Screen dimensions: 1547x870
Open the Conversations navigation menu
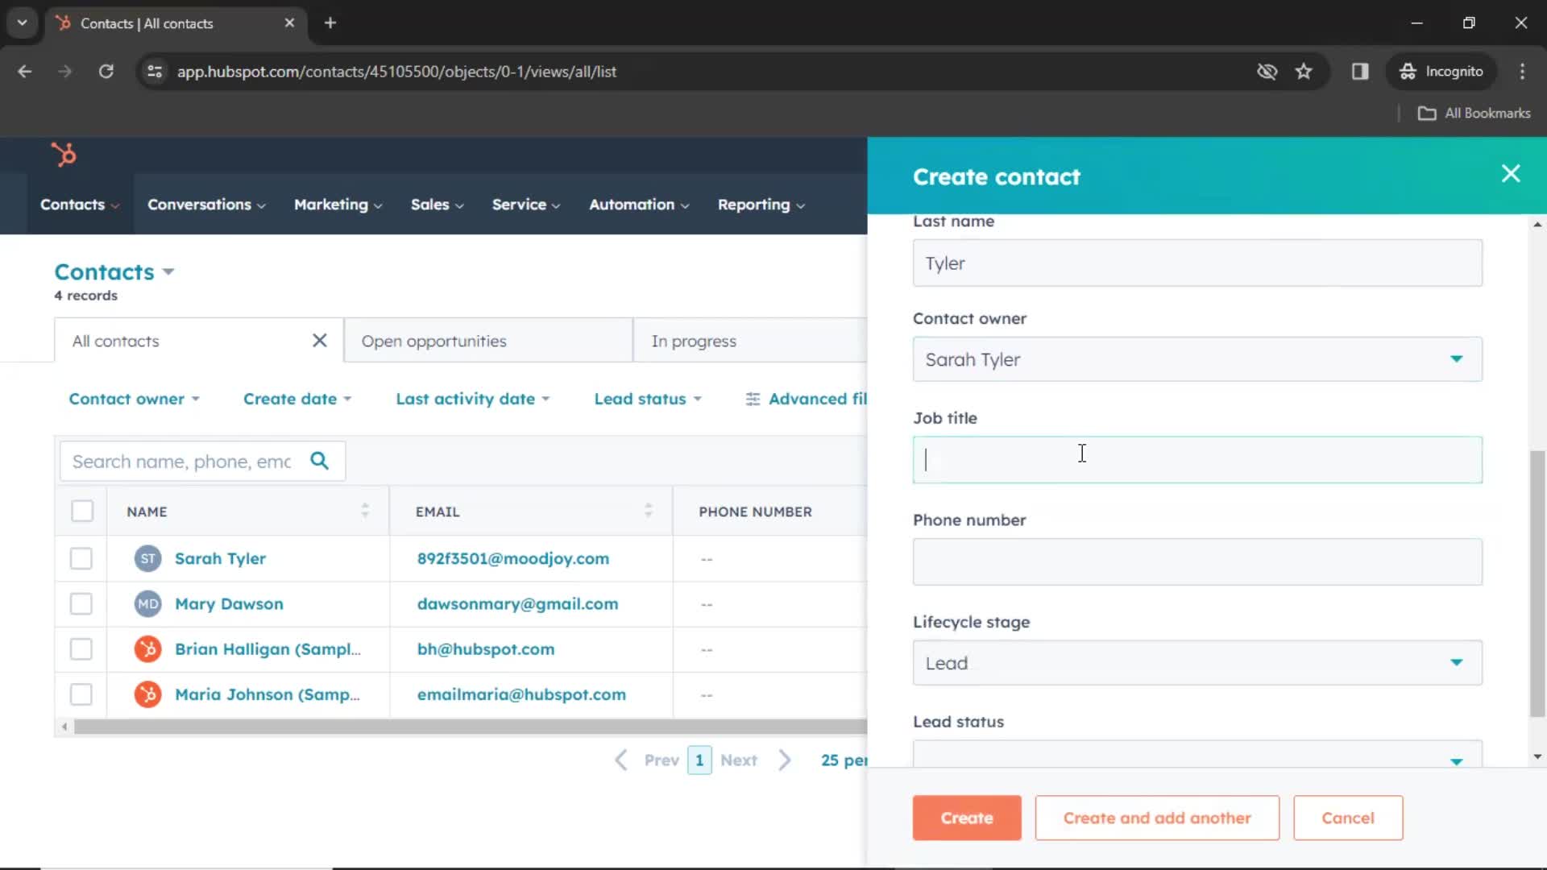click(204, 204)
